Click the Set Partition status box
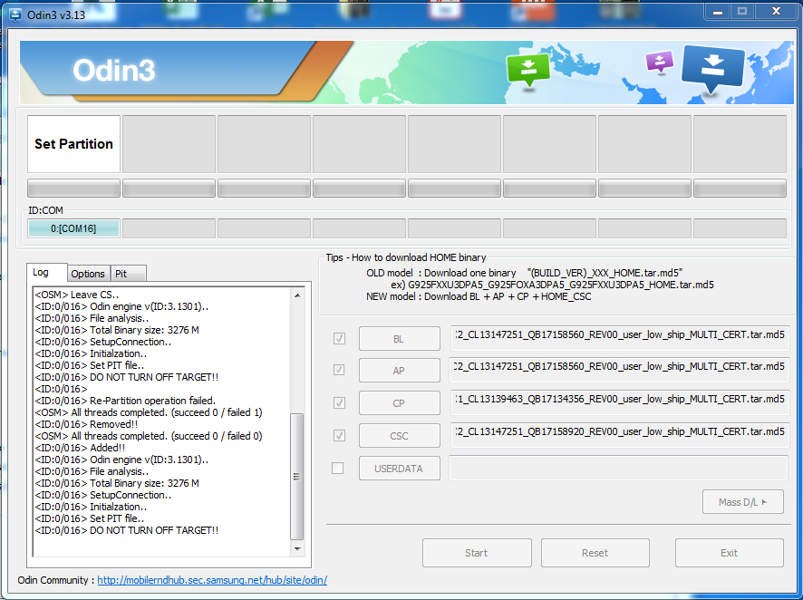This screenshot has height=600, width=803. (73, 144)
